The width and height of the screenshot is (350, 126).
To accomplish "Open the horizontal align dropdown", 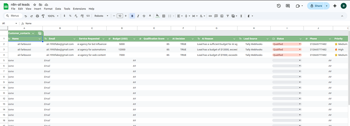I will click(179, 16).
